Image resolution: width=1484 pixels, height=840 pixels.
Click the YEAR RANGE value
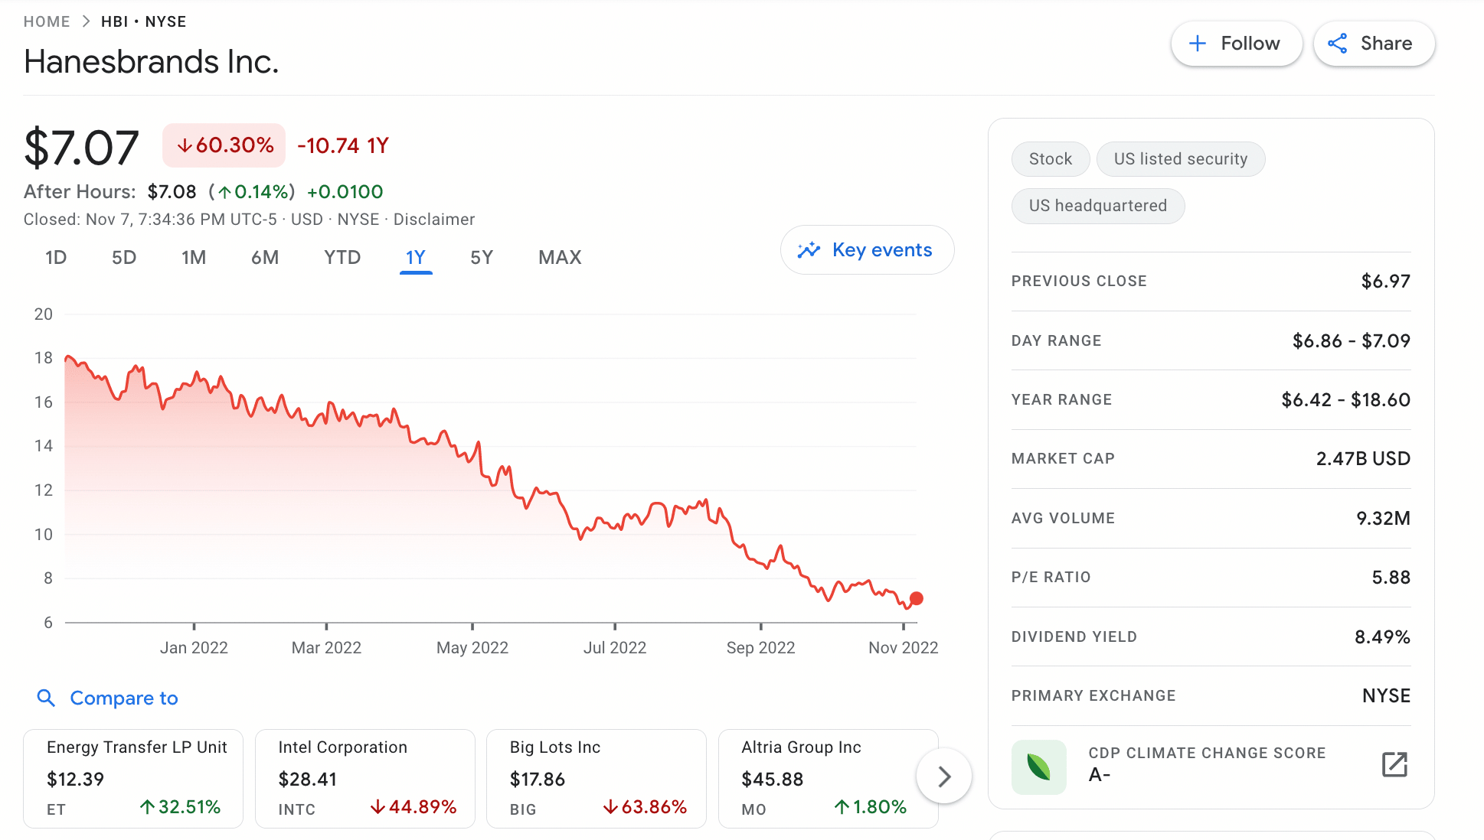1345,399
